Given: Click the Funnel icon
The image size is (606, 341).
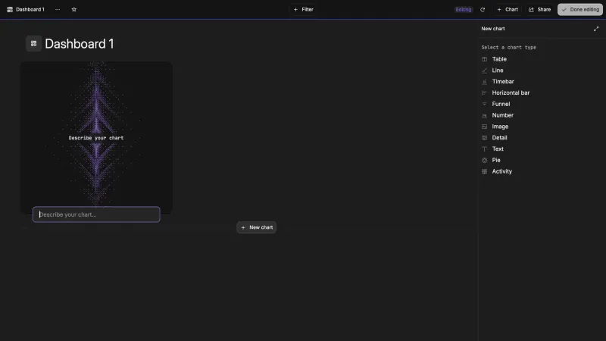Looking at the screenshot, I should point(484,104).
